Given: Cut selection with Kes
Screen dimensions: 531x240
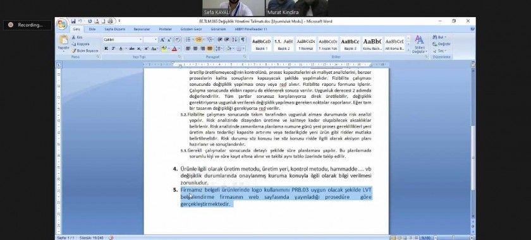Looking at the screenshot, I should (x=77, y=37).
